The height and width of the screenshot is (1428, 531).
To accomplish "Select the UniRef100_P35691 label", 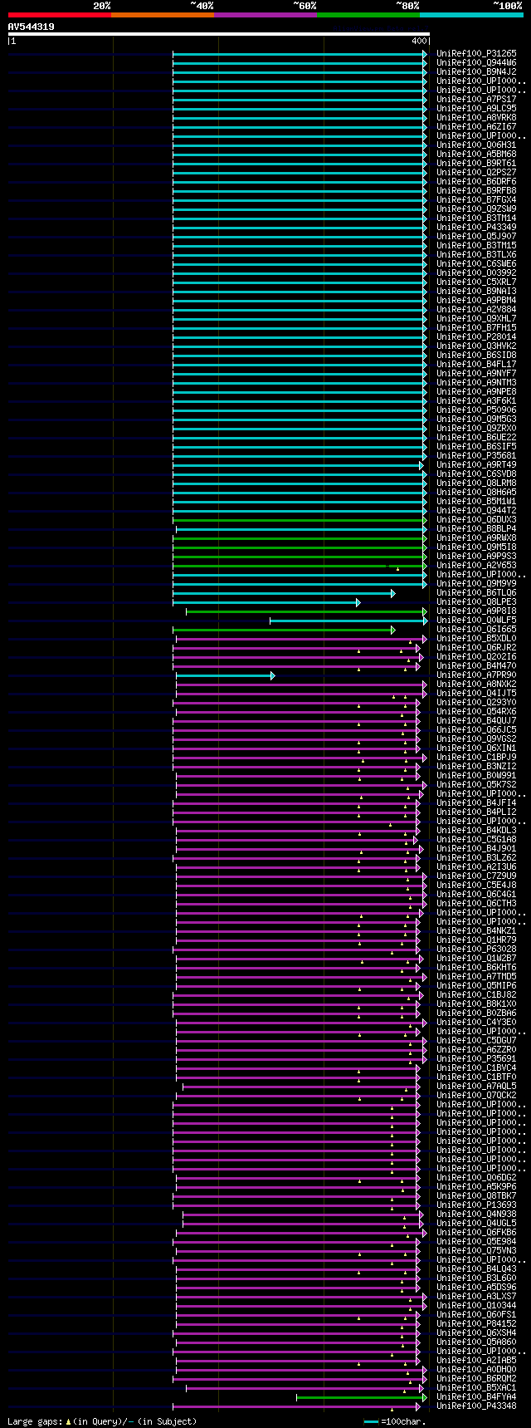I will coord(476,1059).
